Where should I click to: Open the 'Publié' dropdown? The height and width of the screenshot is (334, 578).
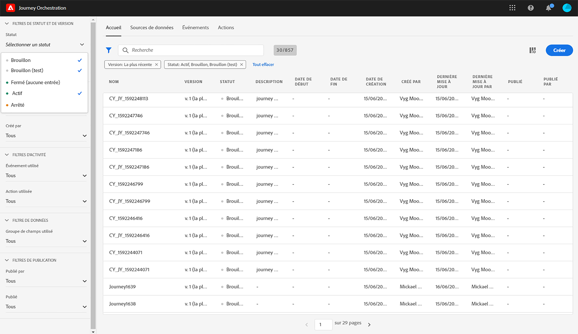tap(46, 307)
